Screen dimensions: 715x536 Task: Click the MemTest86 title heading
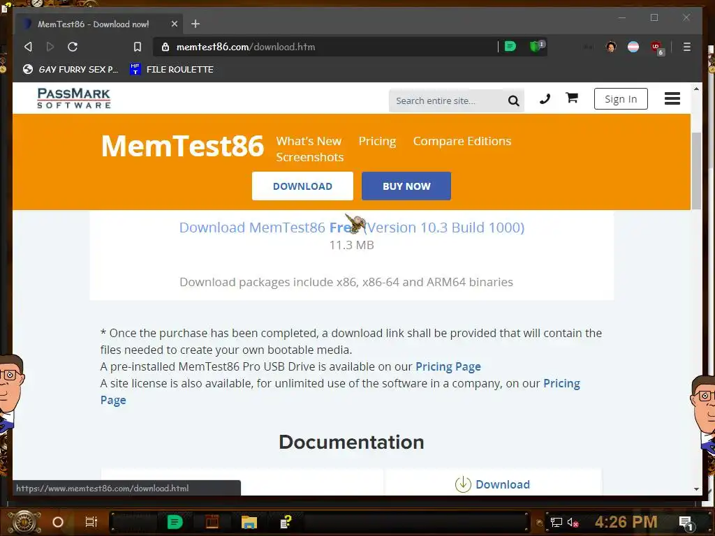[x=182, y=146]
